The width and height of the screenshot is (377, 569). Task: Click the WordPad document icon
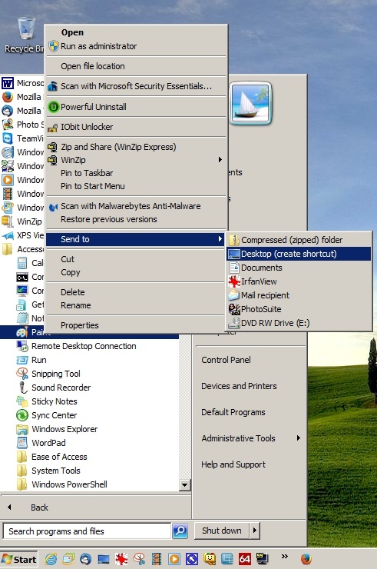pos(22,443)
